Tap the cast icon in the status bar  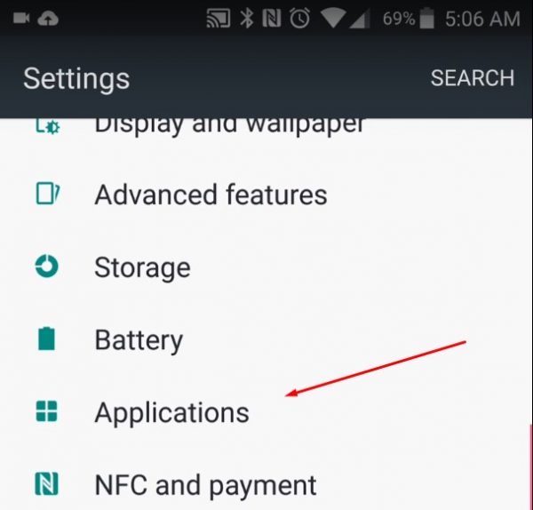pyautogui.click(x=219, y=18)
